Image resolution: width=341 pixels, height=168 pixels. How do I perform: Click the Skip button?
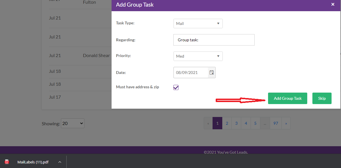(x=322, y=98)
